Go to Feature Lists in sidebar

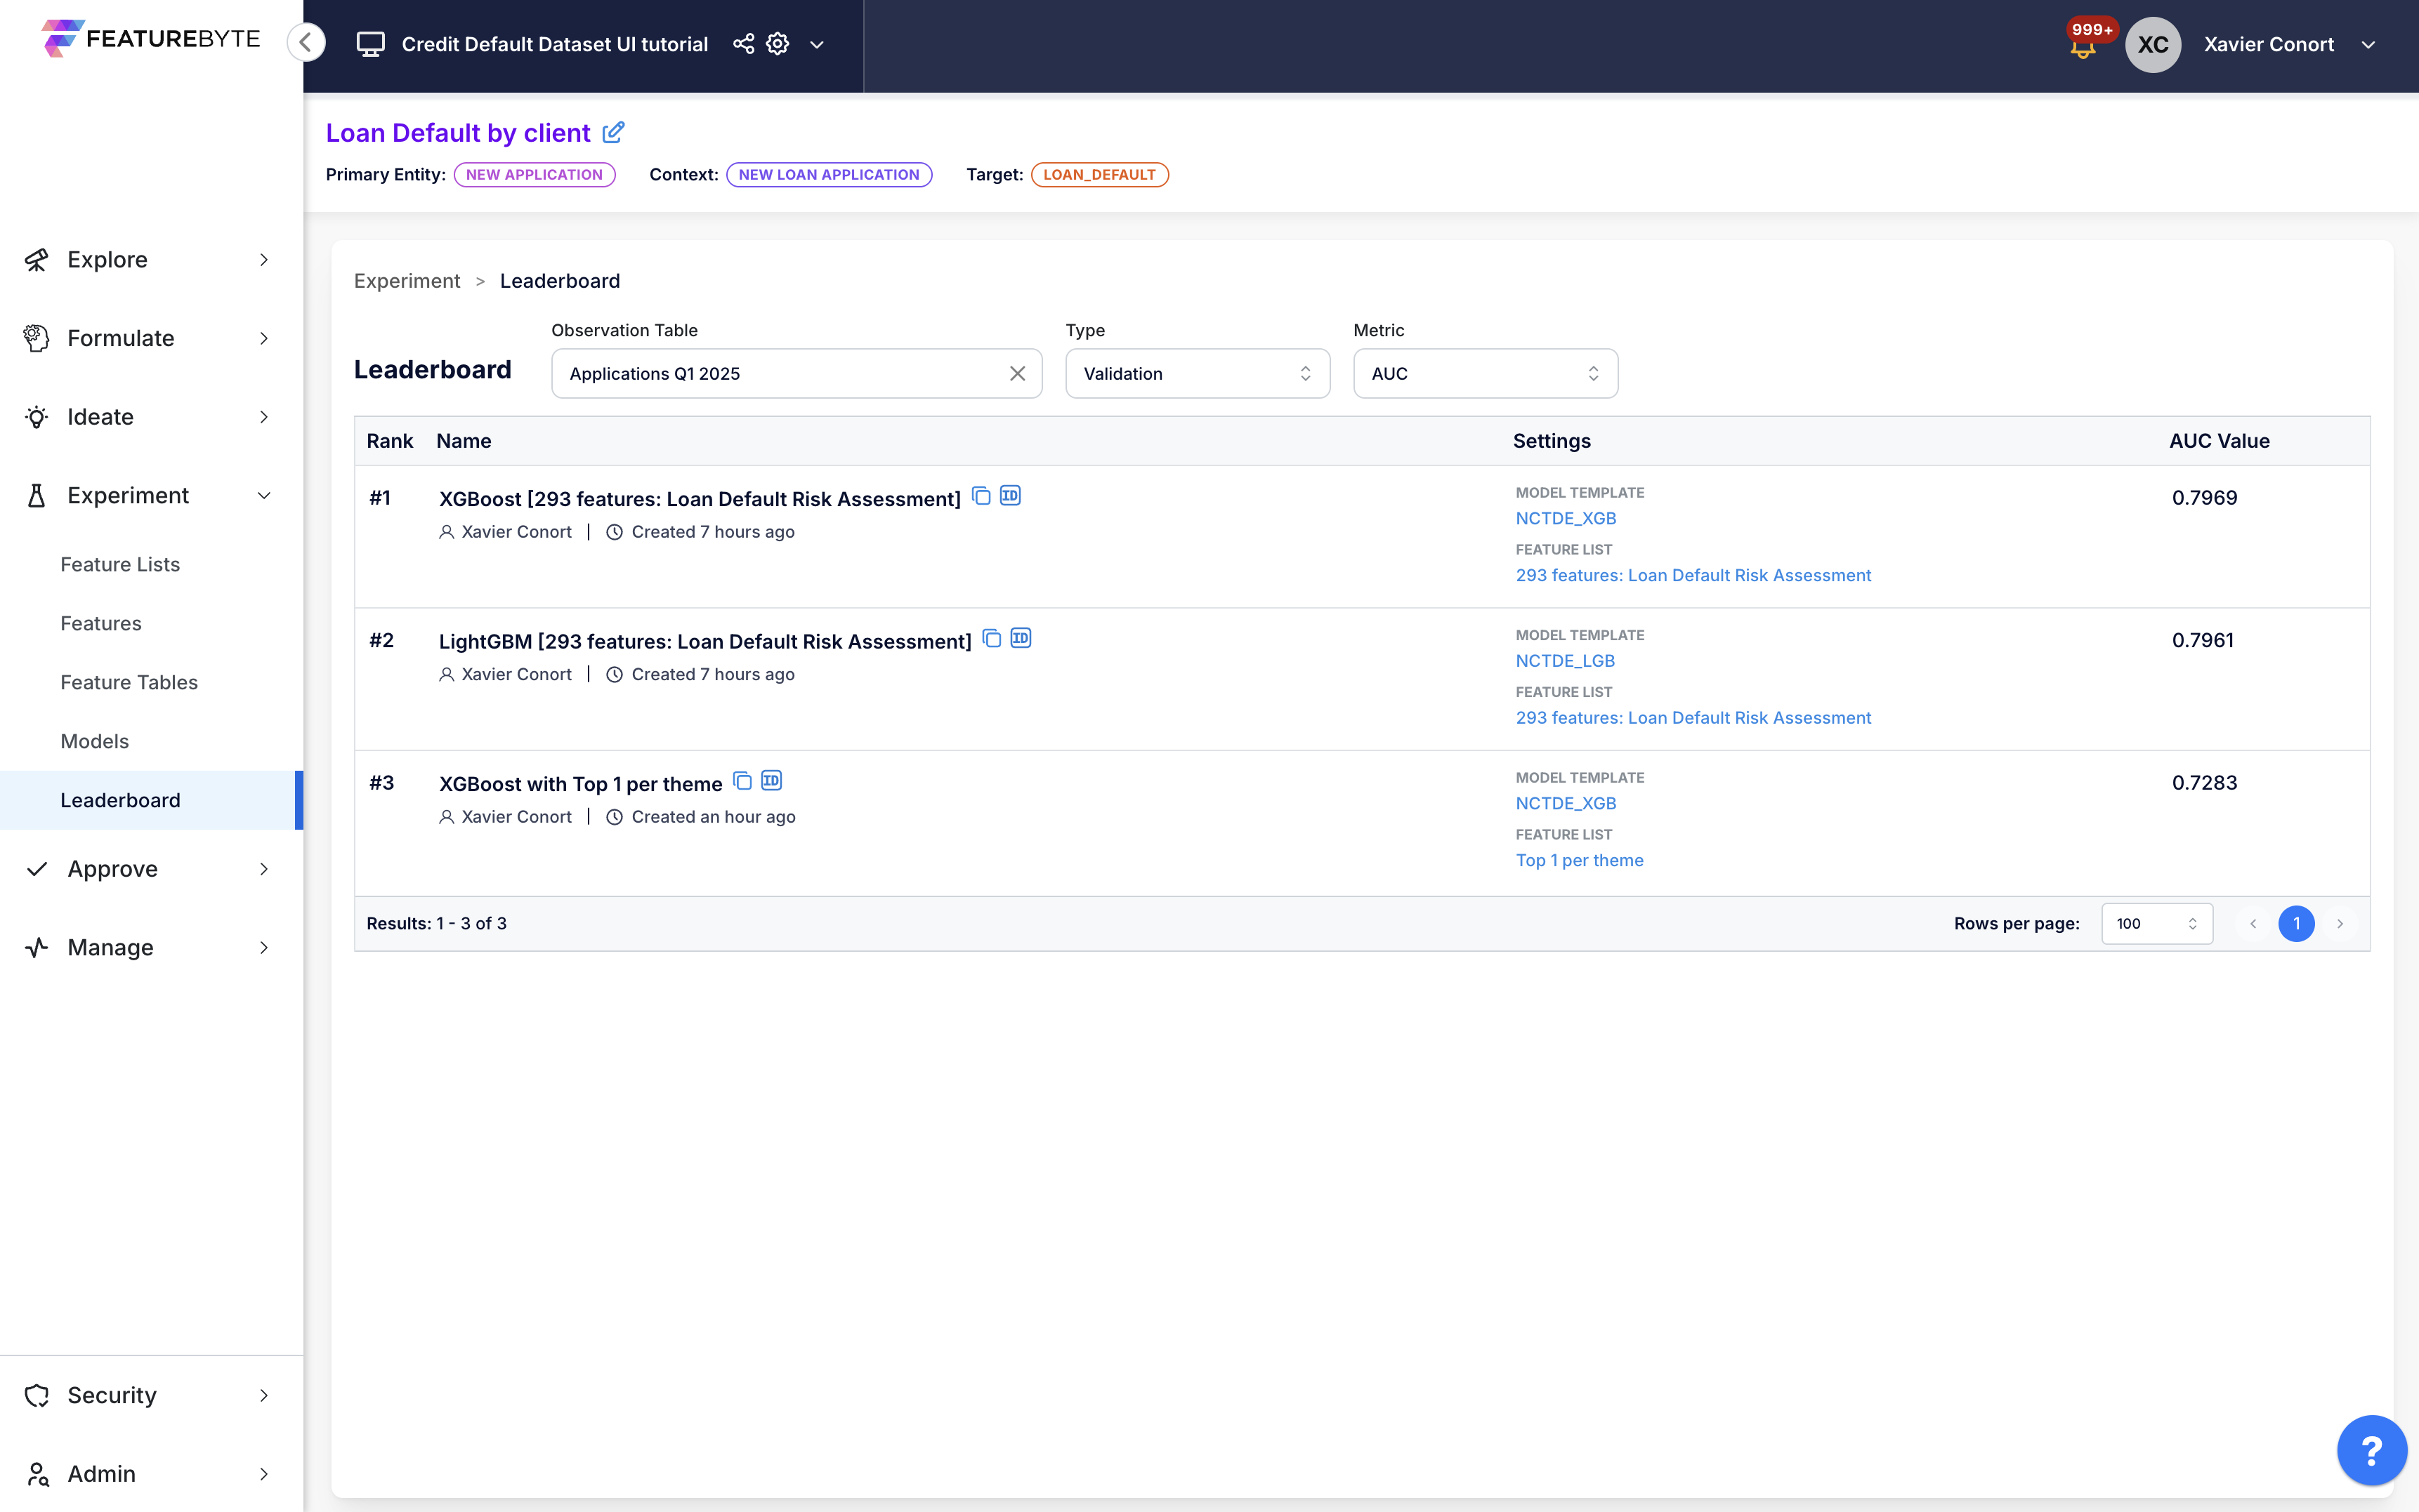pyautogui.click(x=120, y=564)
